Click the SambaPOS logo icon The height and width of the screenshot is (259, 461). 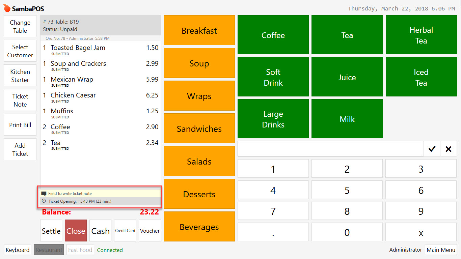[x=6, y=7]
